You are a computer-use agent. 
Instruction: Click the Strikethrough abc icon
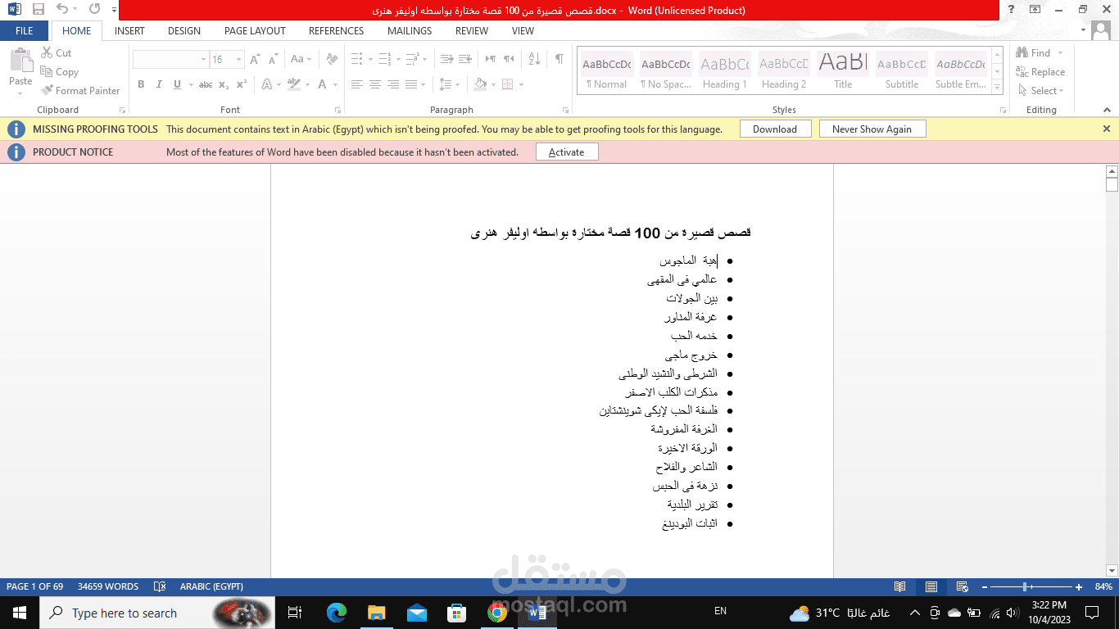(206, 84)
